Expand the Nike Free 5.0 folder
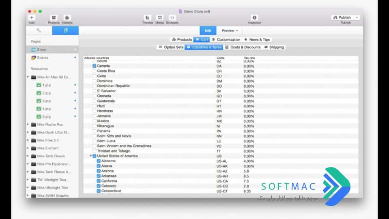 (28, 140)
